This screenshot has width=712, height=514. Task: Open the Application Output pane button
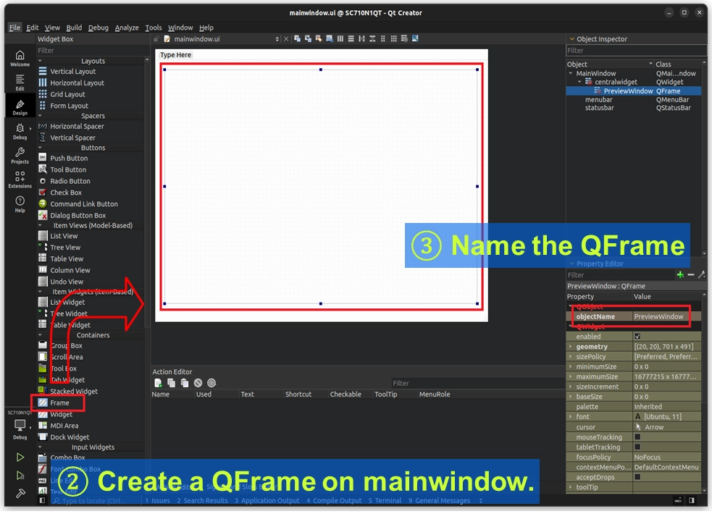pos(268,500)
